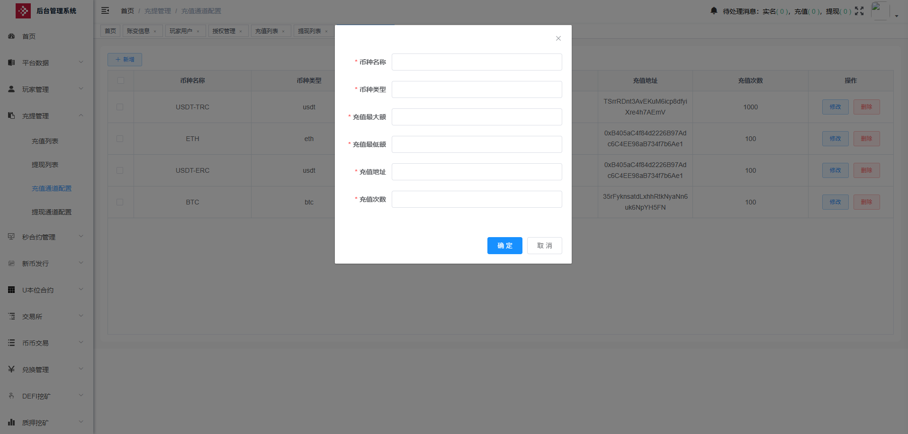The image size is (908, 434).
Task: Close the 充值列表 tab
Action: (x=283, y=31)
